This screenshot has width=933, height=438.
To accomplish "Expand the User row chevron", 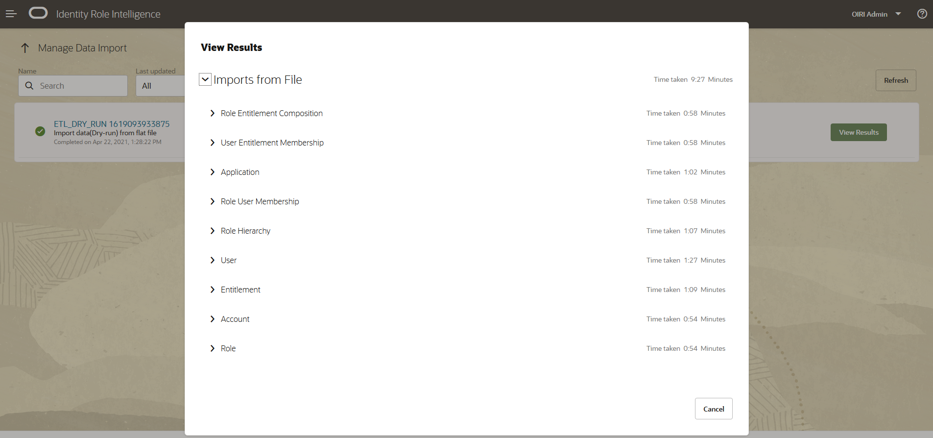I will click(x=212, y=260).
